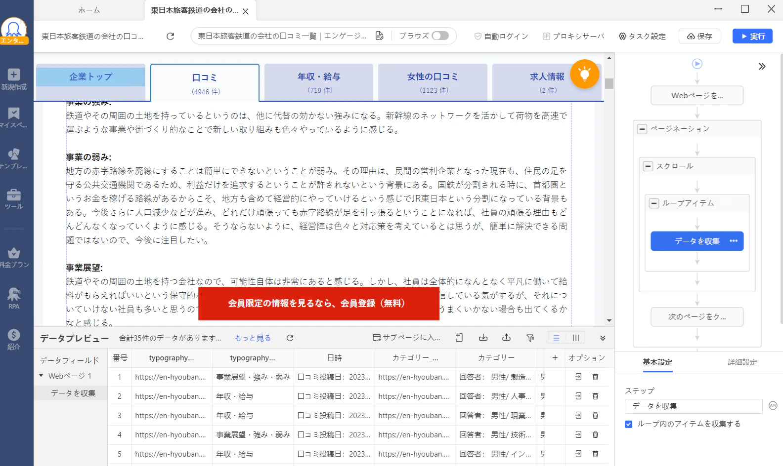Image resolution: width=783 pixels, height=466 pixels.
Task: Click the edit URL icon in address bar
Action: coord(379,36)
